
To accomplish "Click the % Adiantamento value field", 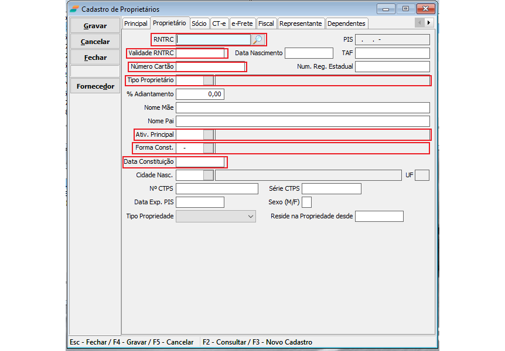I will (x=200, y=94).
